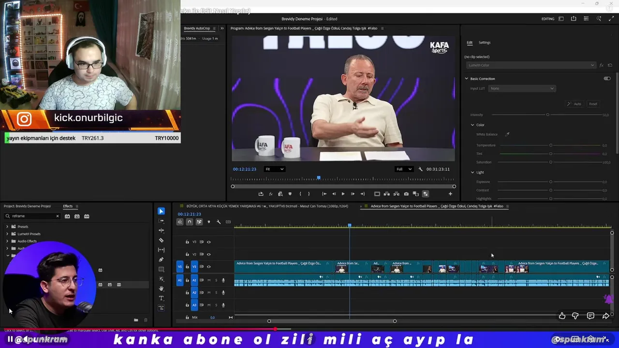619x348 pixels.
Task: Open the Fit zoom level dropdown
Action: (x=274, y=169)
